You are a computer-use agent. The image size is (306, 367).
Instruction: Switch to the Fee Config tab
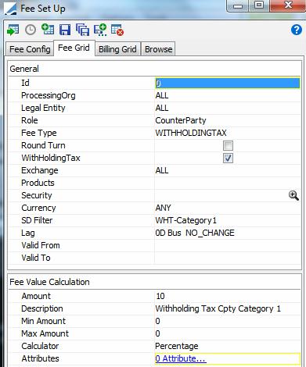tap(30, 49)
